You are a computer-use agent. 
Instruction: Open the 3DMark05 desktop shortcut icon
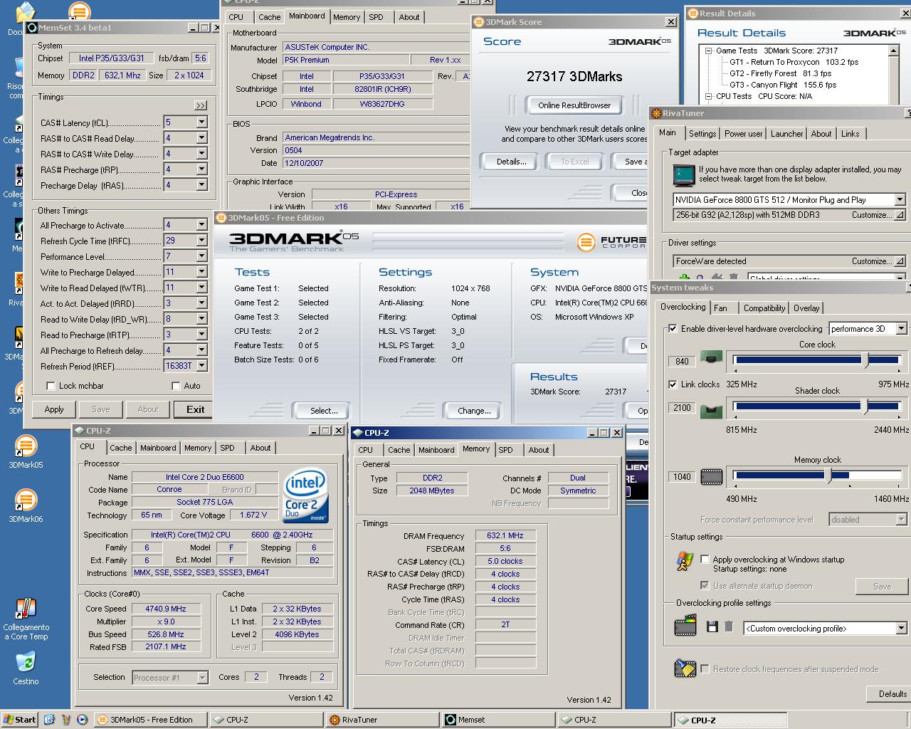pos(26,446)
